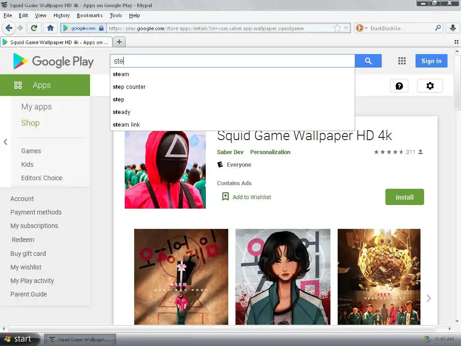Open Kids in the sidebar
Image resolution: width=461 pixels, height=346 pixels.
pos(27,164)
